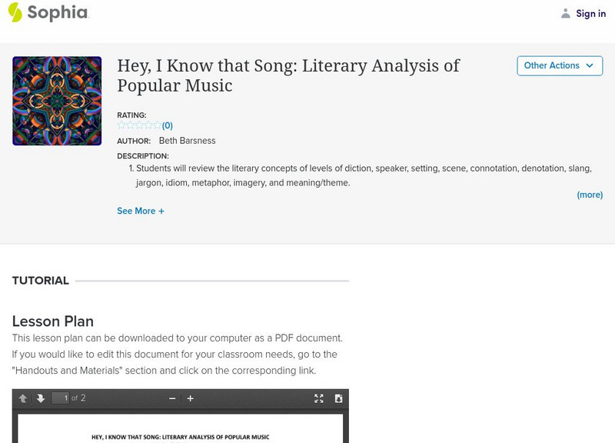
Task: Go to next PDF page
Action: 40,398
